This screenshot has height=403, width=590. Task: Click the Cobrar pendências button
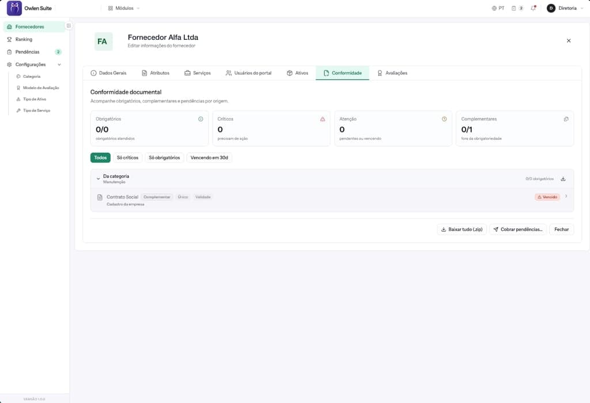click(518, 229)
